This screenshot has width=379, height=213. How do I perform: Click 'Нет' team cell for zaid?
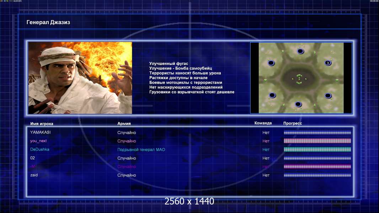tap(266, 175)
